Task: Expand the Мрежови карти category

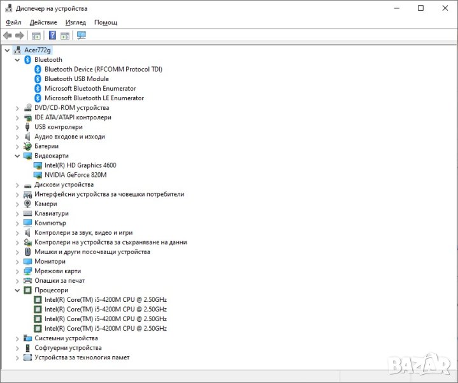Action: pos(17,271)
